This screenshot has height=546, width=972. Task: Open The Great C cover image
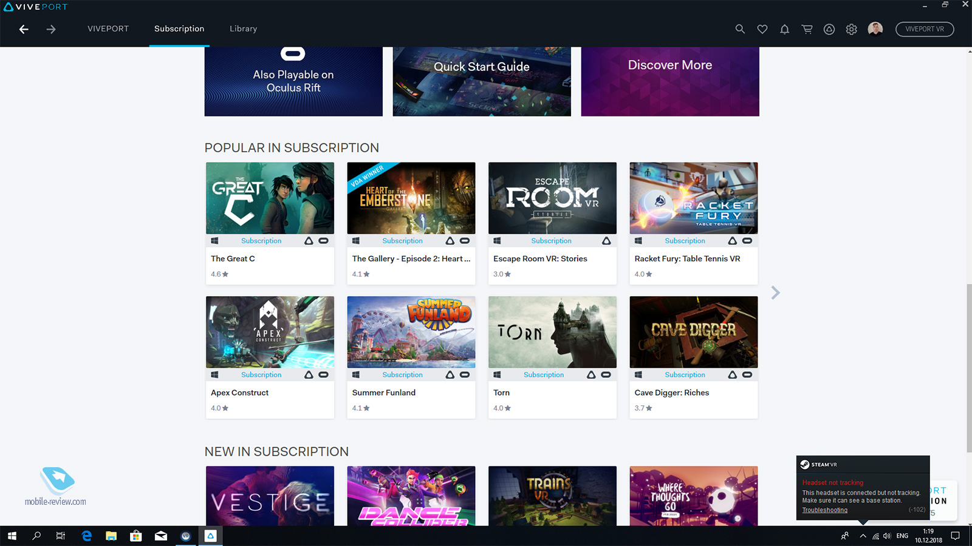coord(270,198)
